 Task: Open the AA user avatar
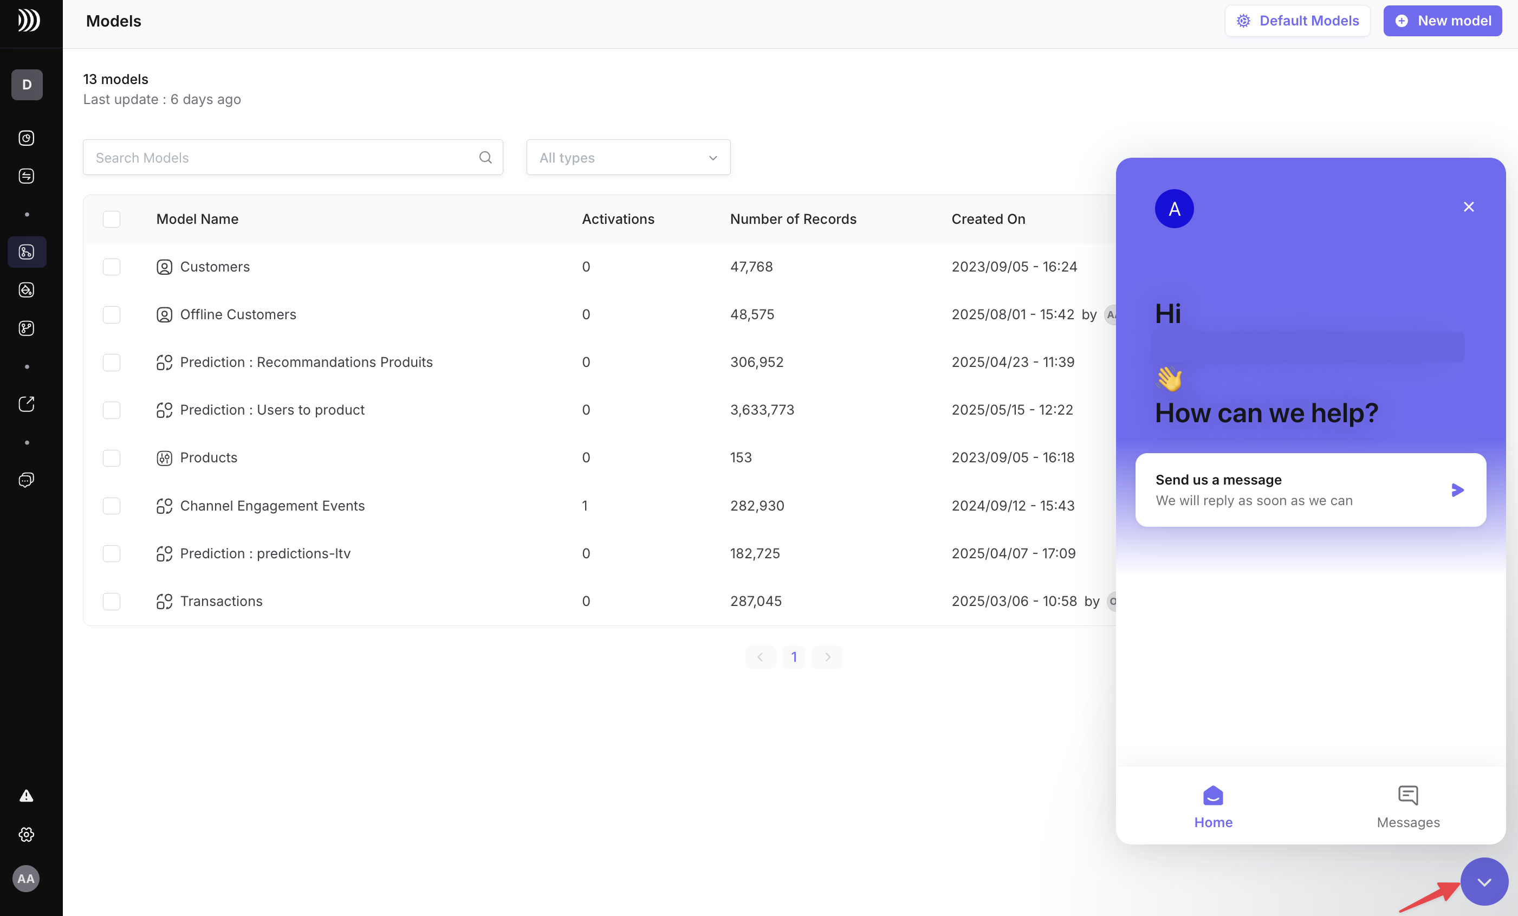point(26,878)
